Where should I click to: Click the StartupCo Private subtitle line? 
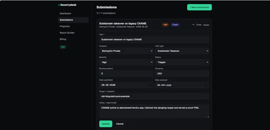123,27
